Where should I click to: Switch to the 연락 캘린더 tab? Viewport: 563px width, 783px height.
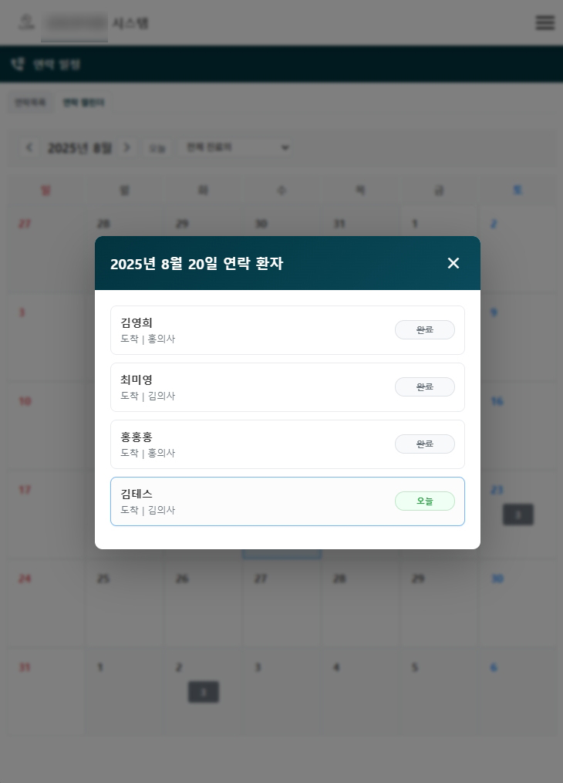[x=83, y=102]
